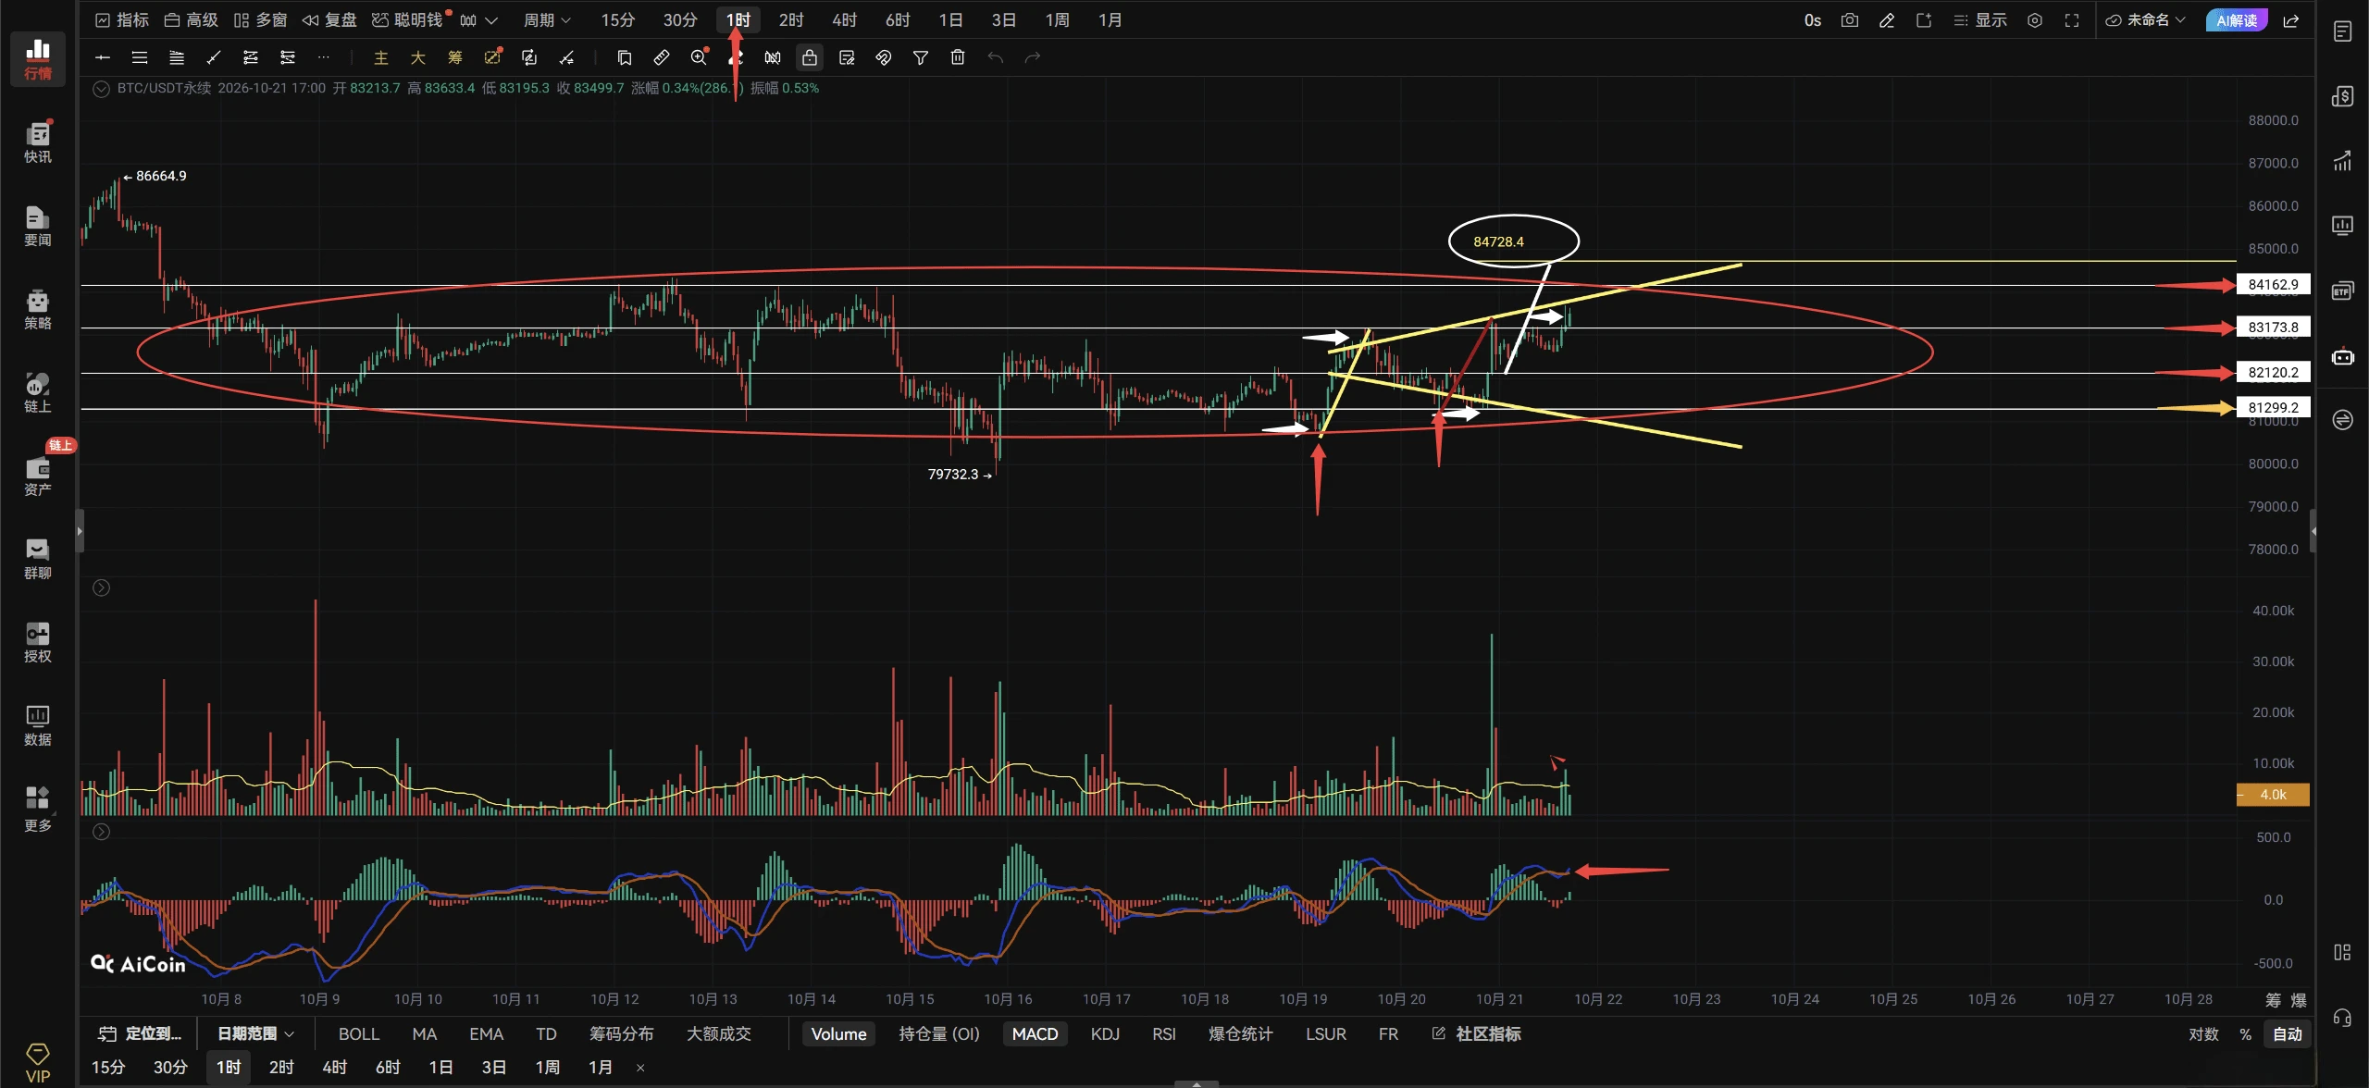The width and height of the screenshot is (2369, 1088).
Task: Expand the 日期范围 date range dropdown
Action: 255,1033
